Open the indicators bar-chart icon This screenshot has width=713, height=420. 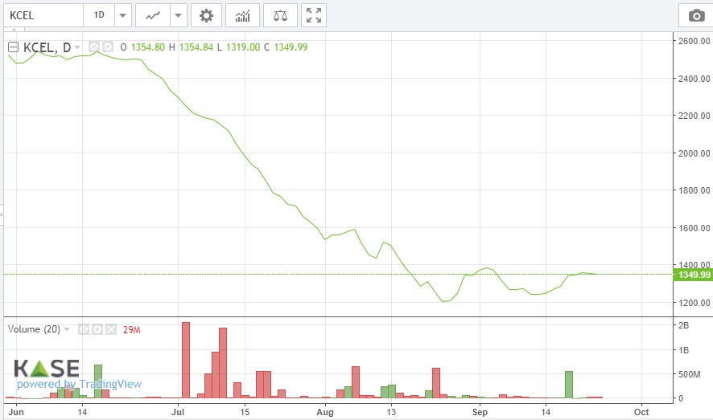[x=242, y=15]
